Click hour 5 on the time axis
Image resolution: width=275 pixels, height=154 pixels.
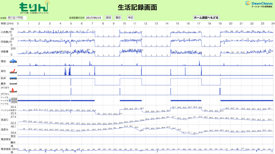tap(71, 24)
